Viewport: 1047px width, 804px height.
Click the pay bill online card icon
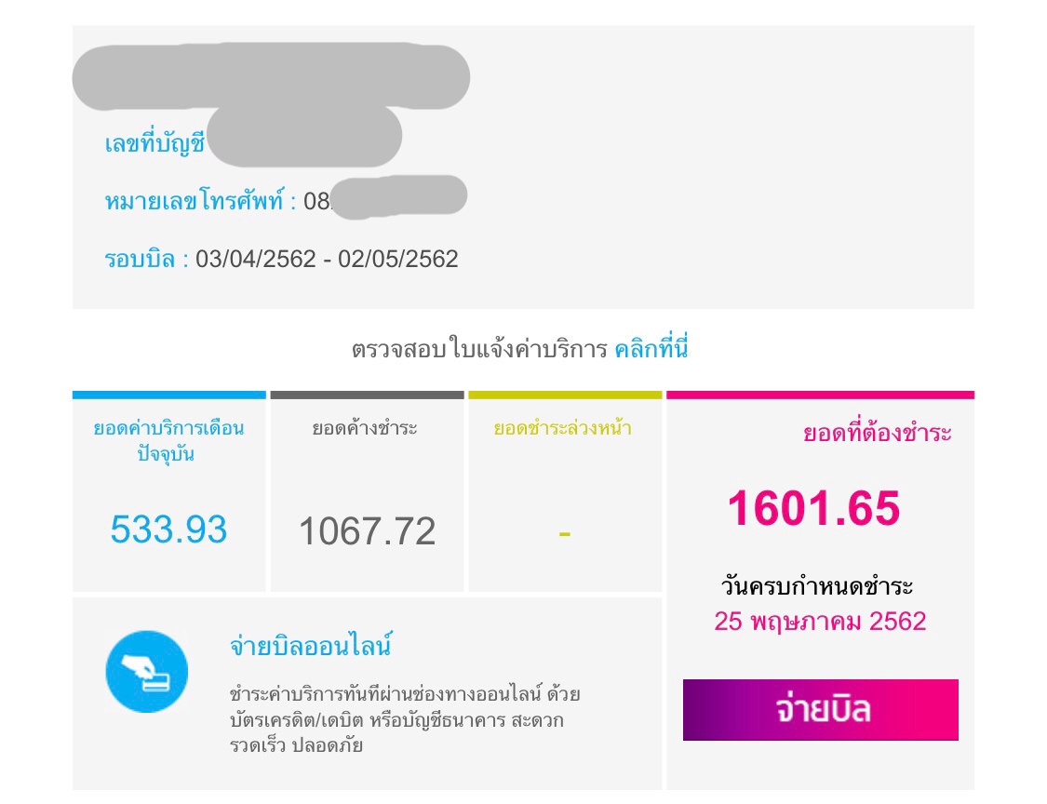click(x=147, y=671)
